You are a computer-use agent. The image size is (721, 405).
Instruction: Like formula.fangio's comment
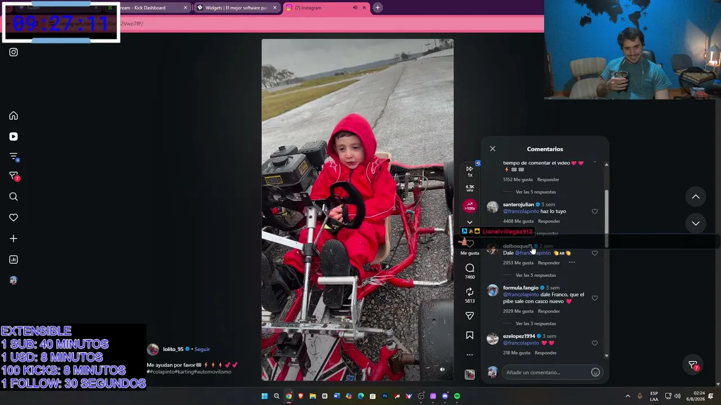tap(595, 298)
